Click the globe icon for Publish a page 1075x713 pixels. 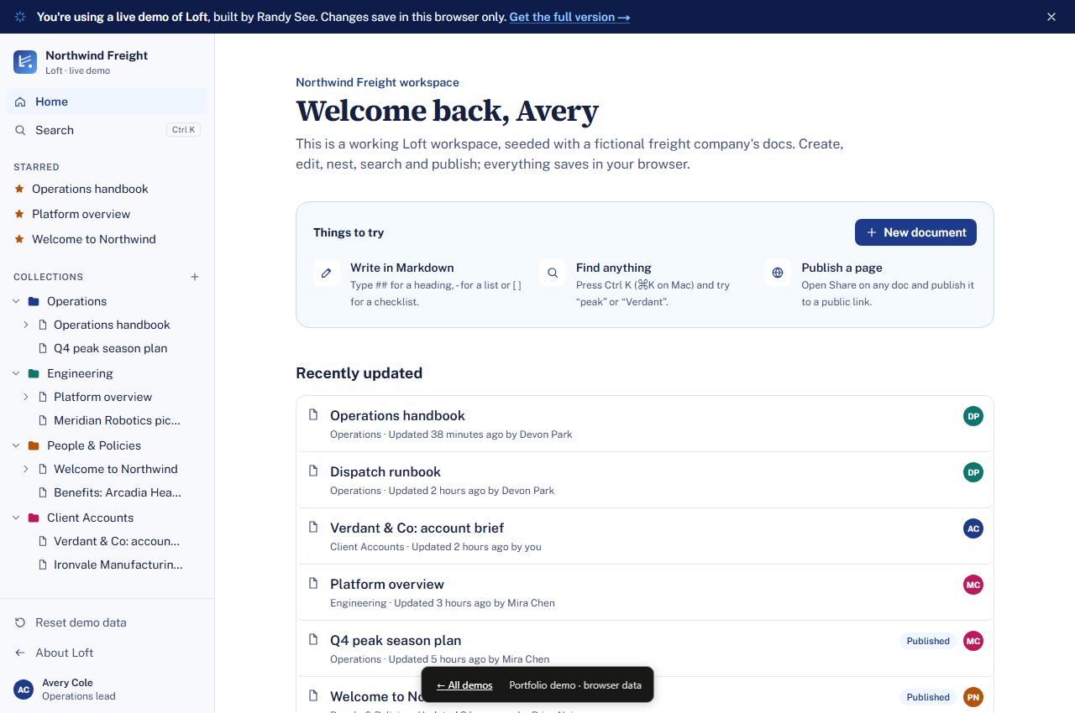[x=778, y=273]
